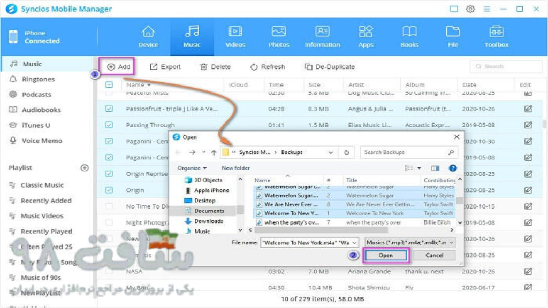Switch to the Music tab
Screen dimensions: 548x308
pos(192,37)
